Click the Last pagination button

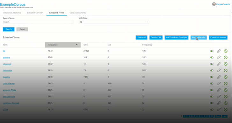pos(224,116)
